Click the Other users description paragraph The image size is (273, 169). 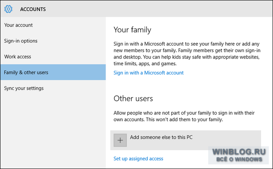click(x=184, y=116)
